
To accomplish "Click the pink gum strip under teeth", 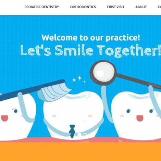I will [80, 140].
